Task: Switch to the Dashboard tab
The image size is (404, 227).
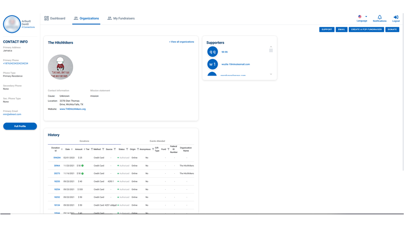Action: tap(55, 18)
